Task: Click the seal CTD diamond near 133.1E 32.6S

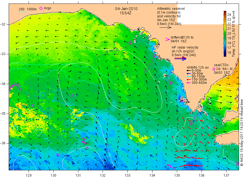Action: coord(130,42)
